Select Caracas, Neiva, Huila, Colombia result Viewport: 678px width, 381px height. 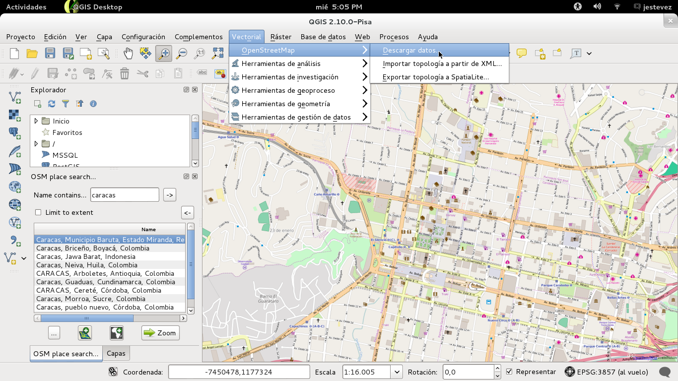tap(110, 265)
